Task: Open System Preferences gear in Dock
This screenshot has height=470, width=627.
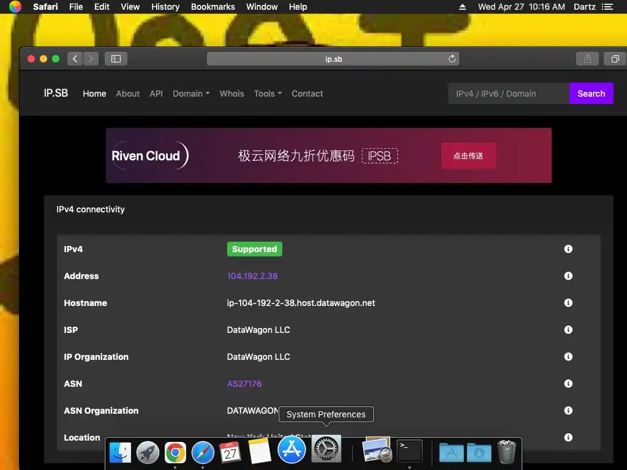Action: click(326, 449)
